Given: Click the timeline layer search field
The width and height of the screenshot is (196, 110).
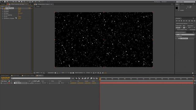Looking at the screenshot, I should (41, 78).
